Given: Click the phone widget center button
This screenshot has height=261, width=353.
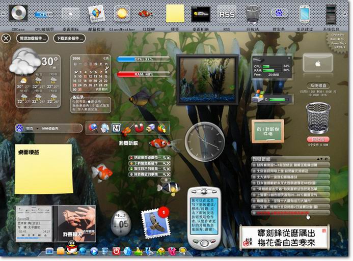Looking at the screenshot, I should 204,243.
